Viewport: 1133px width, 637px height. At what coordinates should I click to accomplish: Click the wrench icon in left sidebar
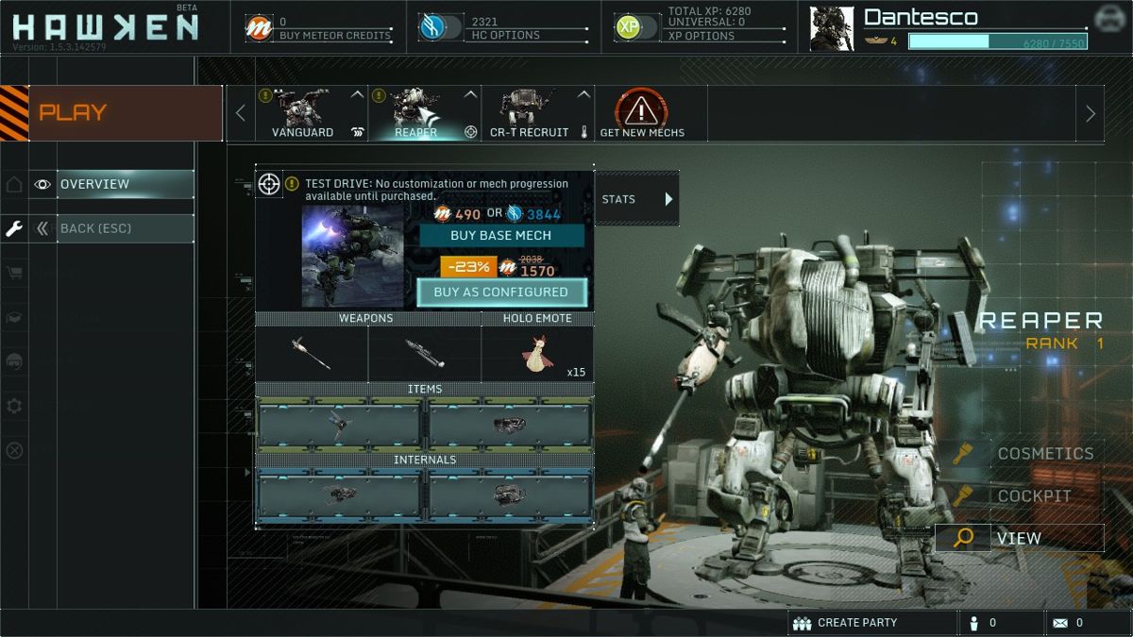13,227
